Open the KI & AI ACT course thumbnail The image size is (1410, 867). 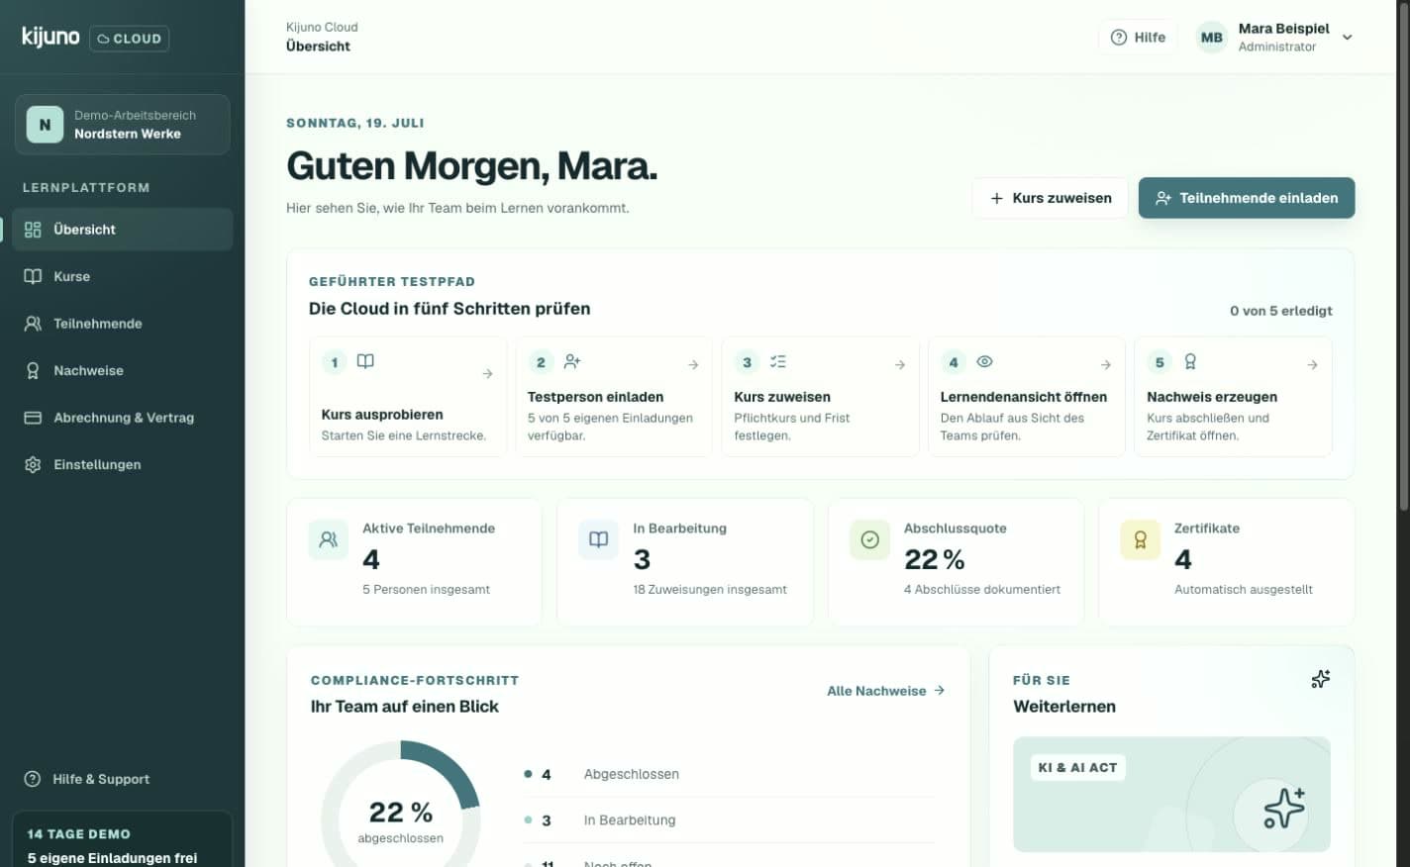coord(1171,794)
